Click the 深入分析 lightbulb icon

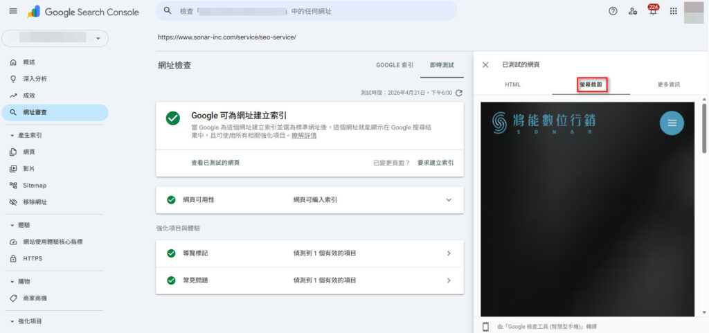(13, 79)
